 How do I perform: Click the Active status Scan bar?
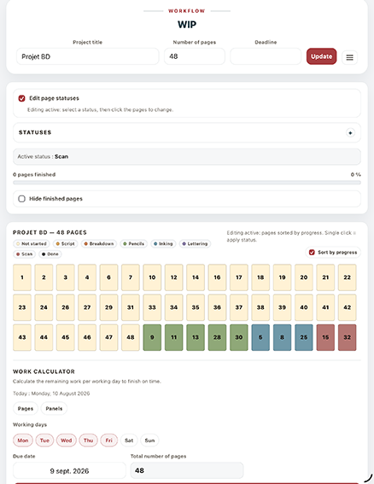[x=187, y=156]
